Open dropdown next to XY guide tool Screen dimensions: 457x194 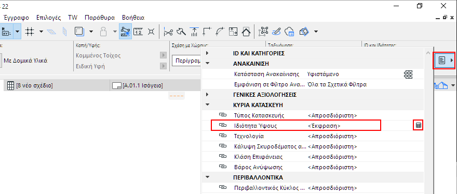coord(18,32)
